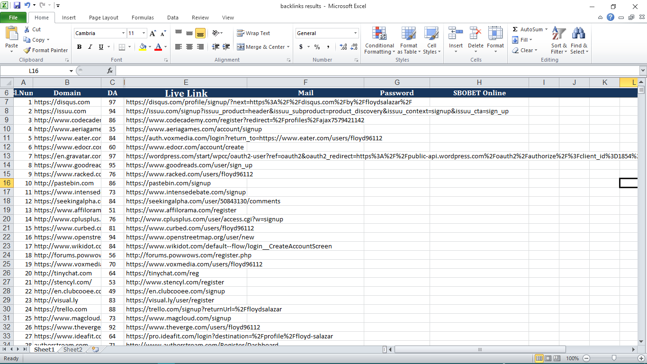Open the Name Box dropdown arrow
The image size is (647, 364).
(x=71, y=71)
